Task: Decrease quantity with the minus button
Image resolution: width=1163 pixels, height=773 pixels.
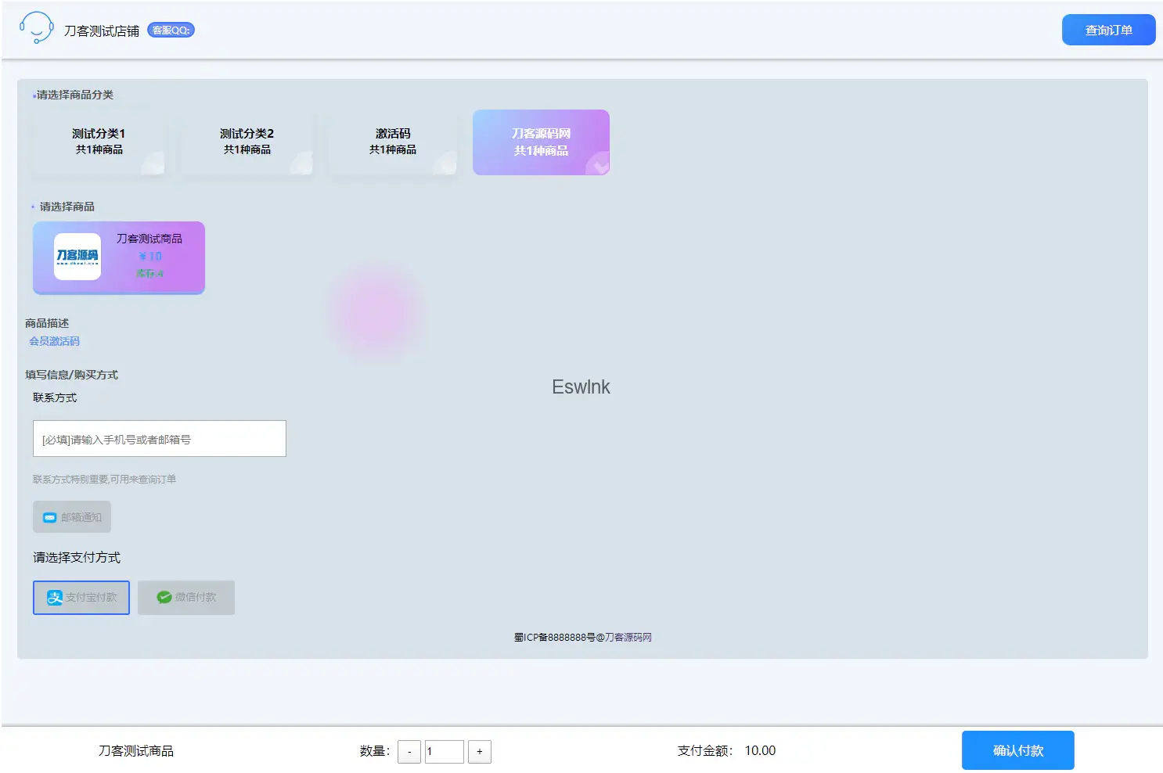Action: coord(409,752)
